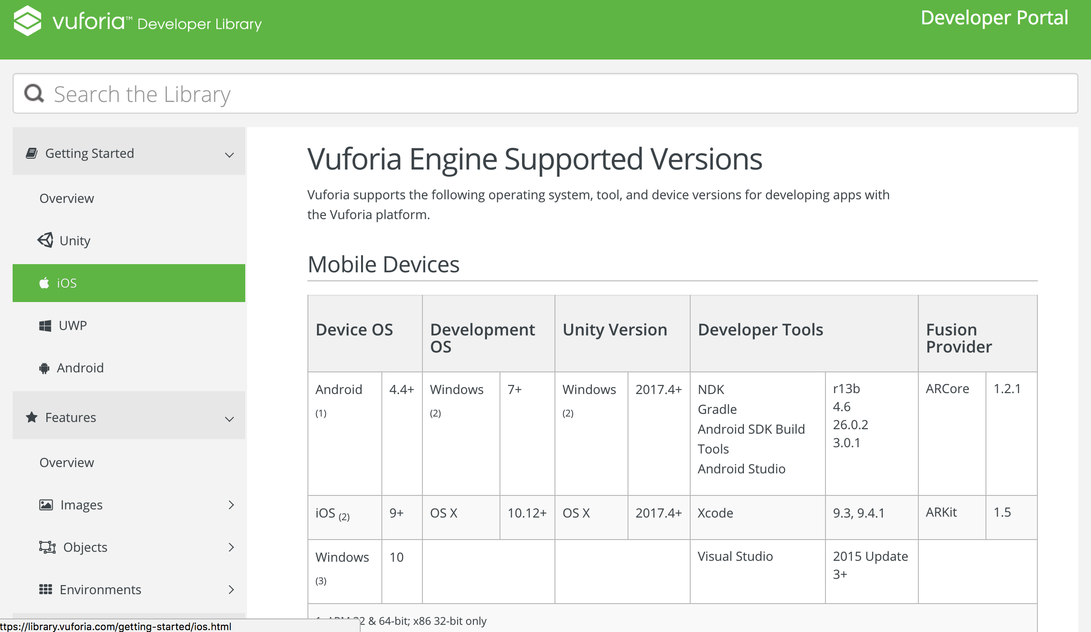This screenshot has height=632, width=1091.
Task: Click the Vuforia Engine Supported Versions heading
Action: click(535, 159)
